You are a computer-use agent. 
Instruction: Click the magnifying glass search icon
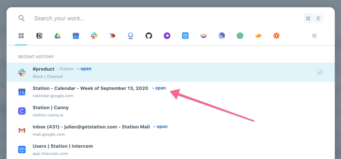point(21,18)
